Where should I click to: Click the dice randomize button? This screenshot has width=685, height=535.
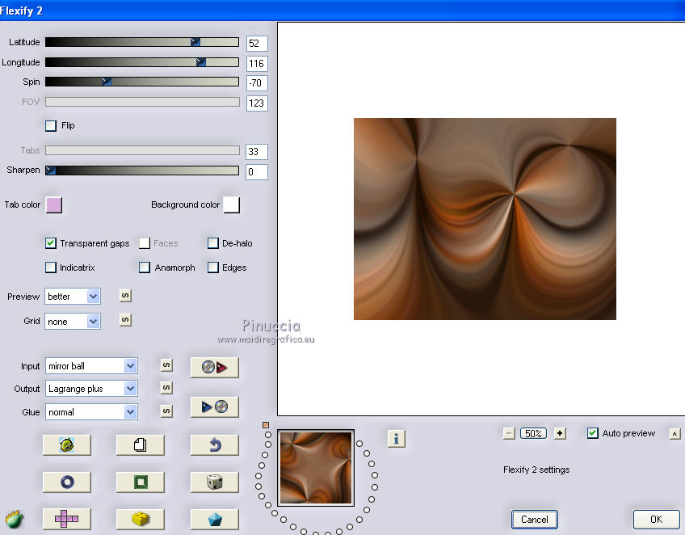pyautogui.click(x=214, y=482)
